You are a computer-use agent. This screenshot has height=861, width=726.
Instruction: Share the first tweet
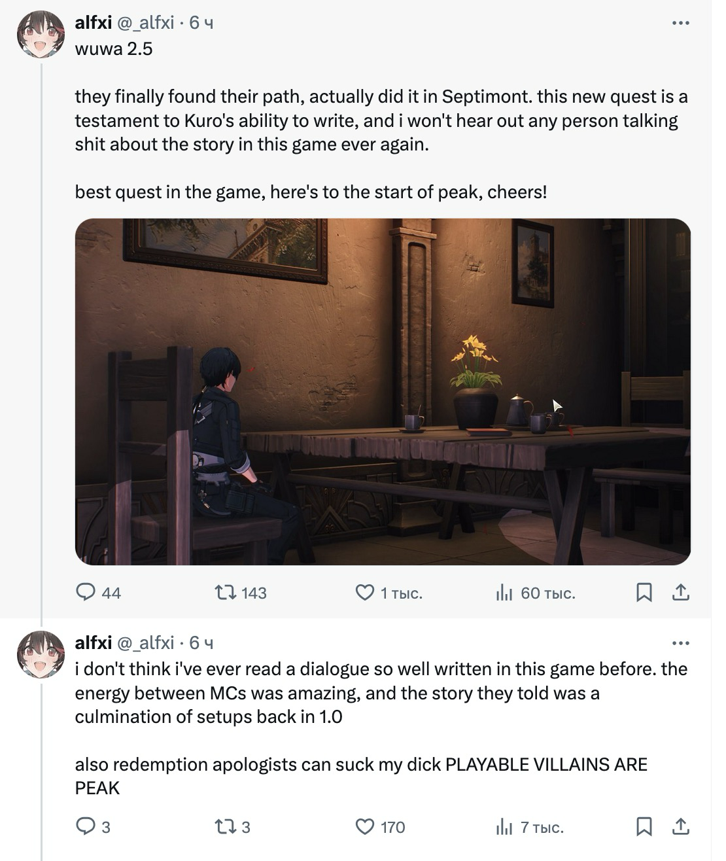click(x=681, y=593)
